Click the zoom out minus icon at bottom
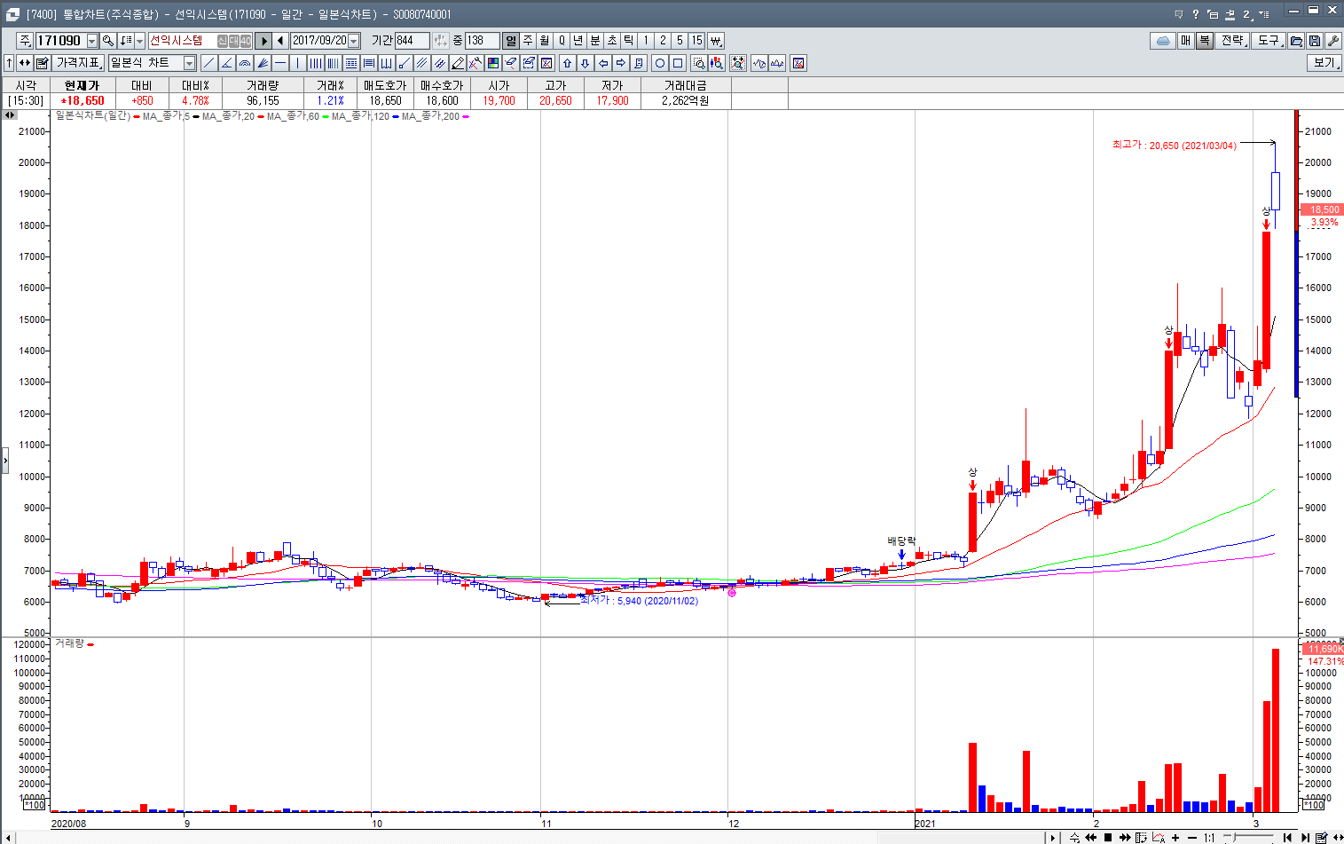The image size is (1344, 844). point(1192,837)
